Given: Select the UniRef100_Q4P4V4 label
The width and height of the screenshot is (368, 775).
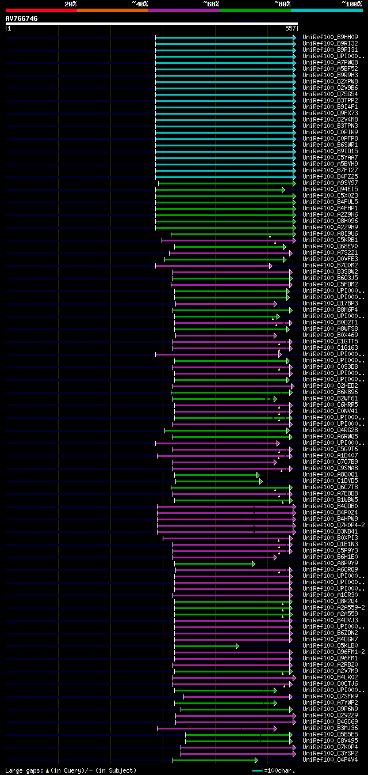Looking at the screenshot, I should coord(331,760).
